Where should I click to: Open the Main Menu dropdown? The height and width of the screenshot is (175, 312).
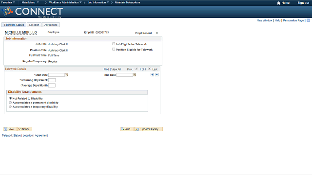[x=30, y=2]
